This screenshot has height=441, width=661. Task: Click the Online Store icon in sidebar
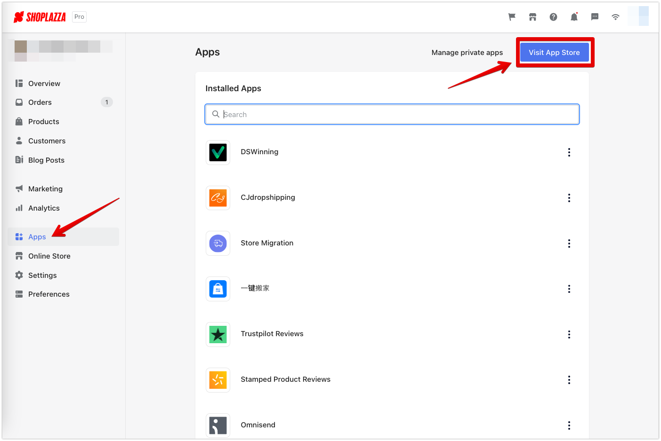(19, 256)
